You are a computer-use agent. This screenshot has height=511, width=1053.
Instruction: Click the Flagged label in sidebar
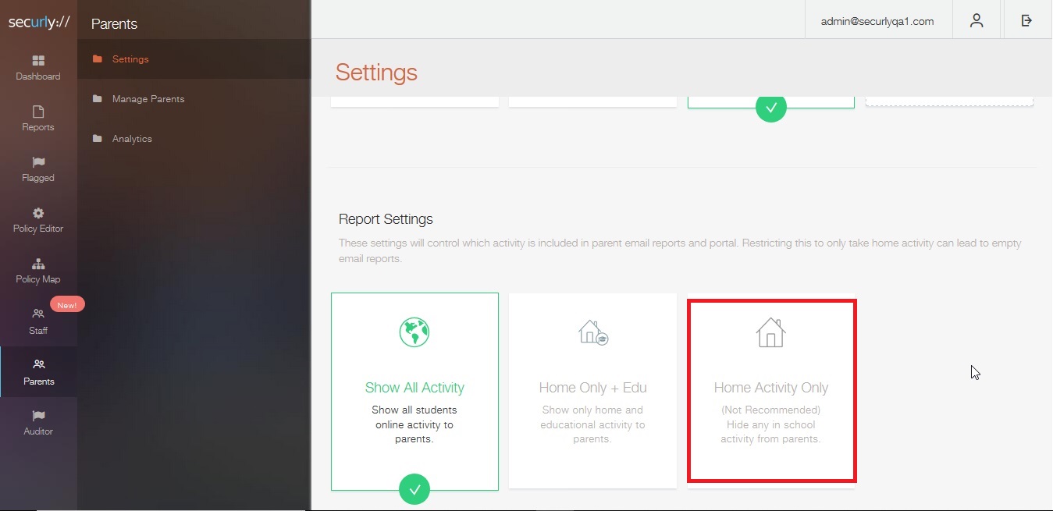38,178
